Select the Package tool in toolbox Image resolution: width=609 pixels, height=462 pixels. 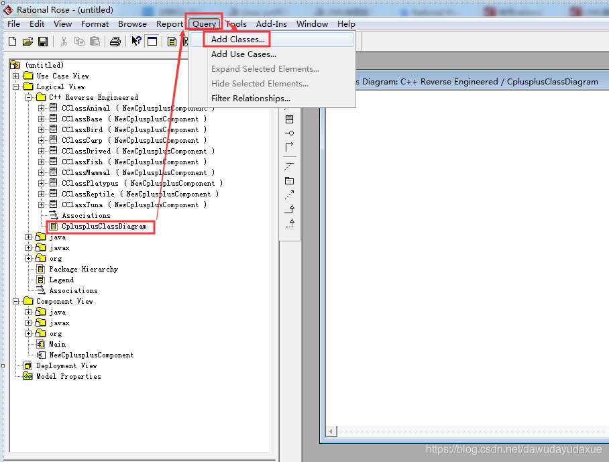(289, 180)
